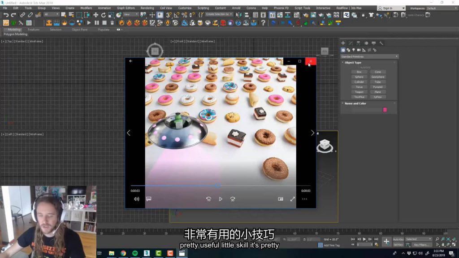Screen dimensions: 459x258
Task: Open the Utilities wrench tab
Action: 381,43
